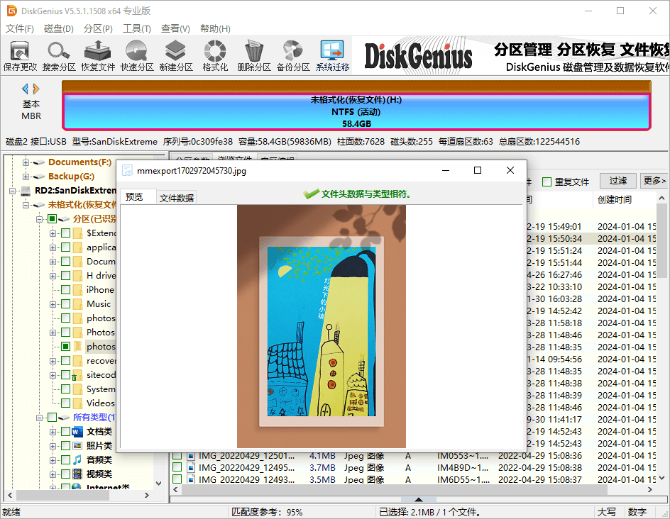Open the 分区(P) menu
The height and width of the screenshot is (519, 670).
point(98,28)
